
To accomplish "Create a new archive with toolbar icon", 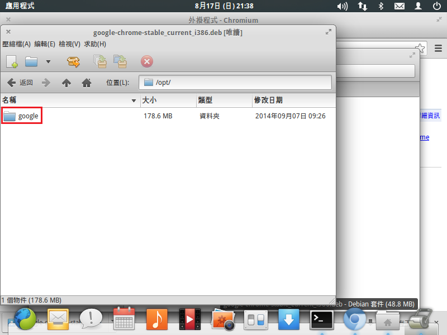I will (x=12, y=61).
